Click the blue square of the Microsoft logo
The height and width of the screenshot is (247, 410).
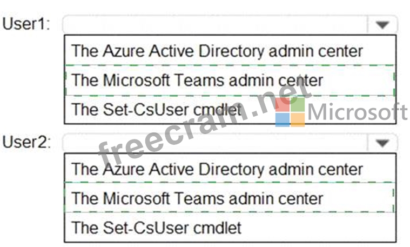pos(283,119)
